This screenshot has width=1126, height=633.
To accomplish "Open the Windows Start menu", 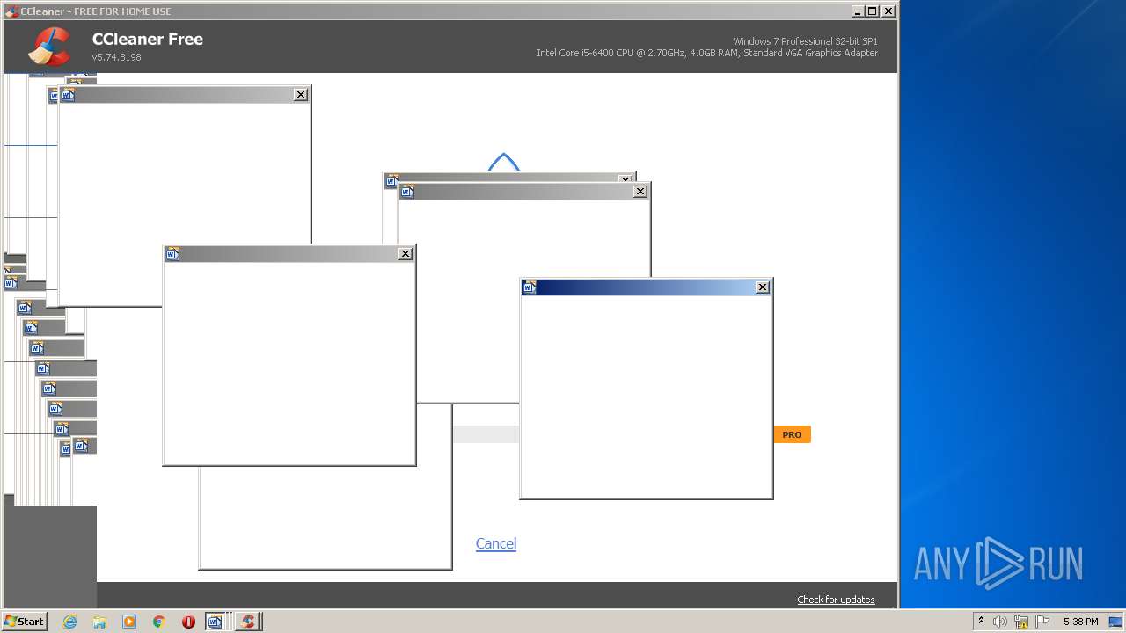I will tap(24, 621).
